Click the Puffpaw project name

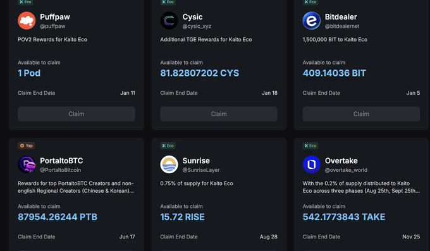click(55, 17)
